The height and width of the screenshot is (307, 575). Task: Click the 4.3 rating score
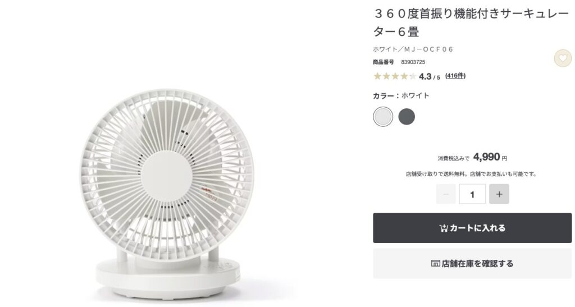tap(425, 76)
